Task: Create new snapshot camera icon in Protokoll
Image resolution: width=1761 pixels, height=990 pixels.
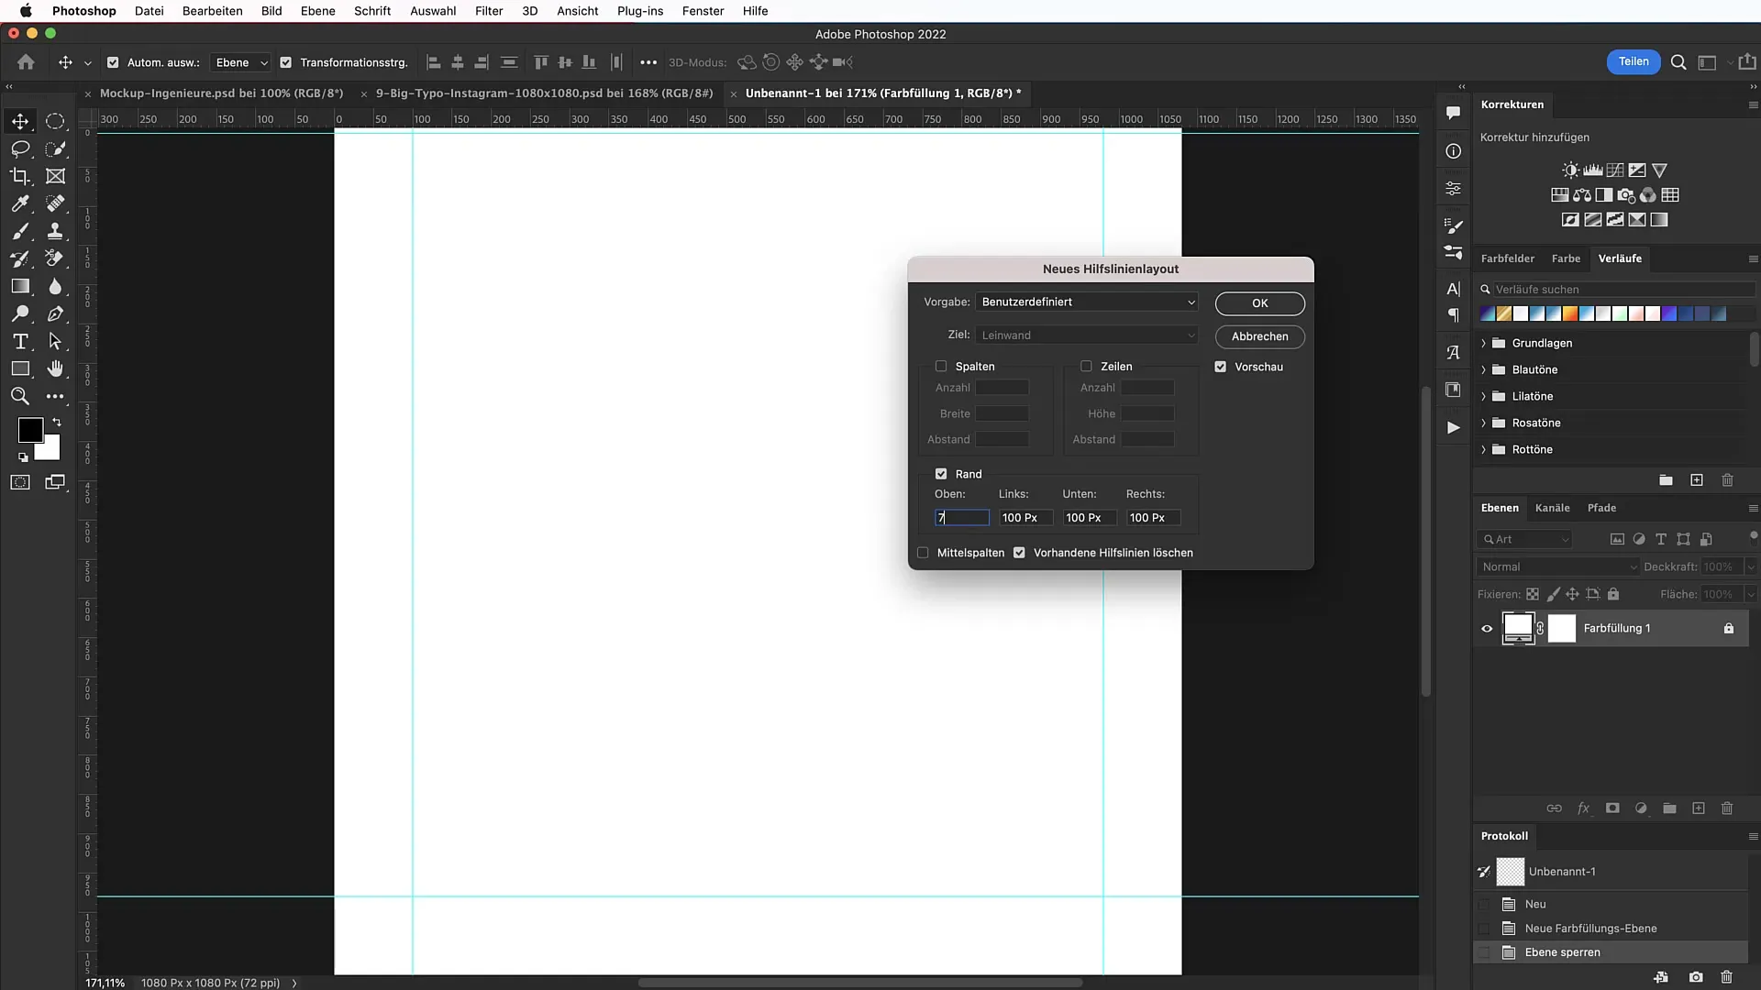Action: click(x=1696, y=977)
